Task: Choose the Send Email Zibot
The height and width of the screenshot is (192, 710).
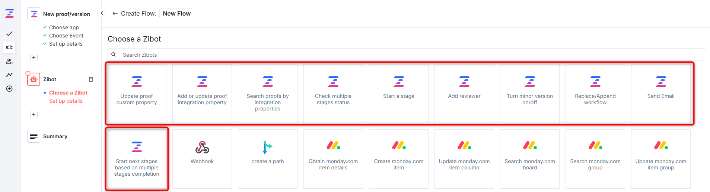Action: [660, 94]
